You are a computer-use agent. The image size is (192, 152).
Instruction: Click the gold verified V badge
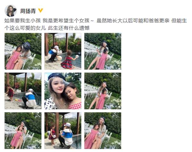[x=41, y=10]
